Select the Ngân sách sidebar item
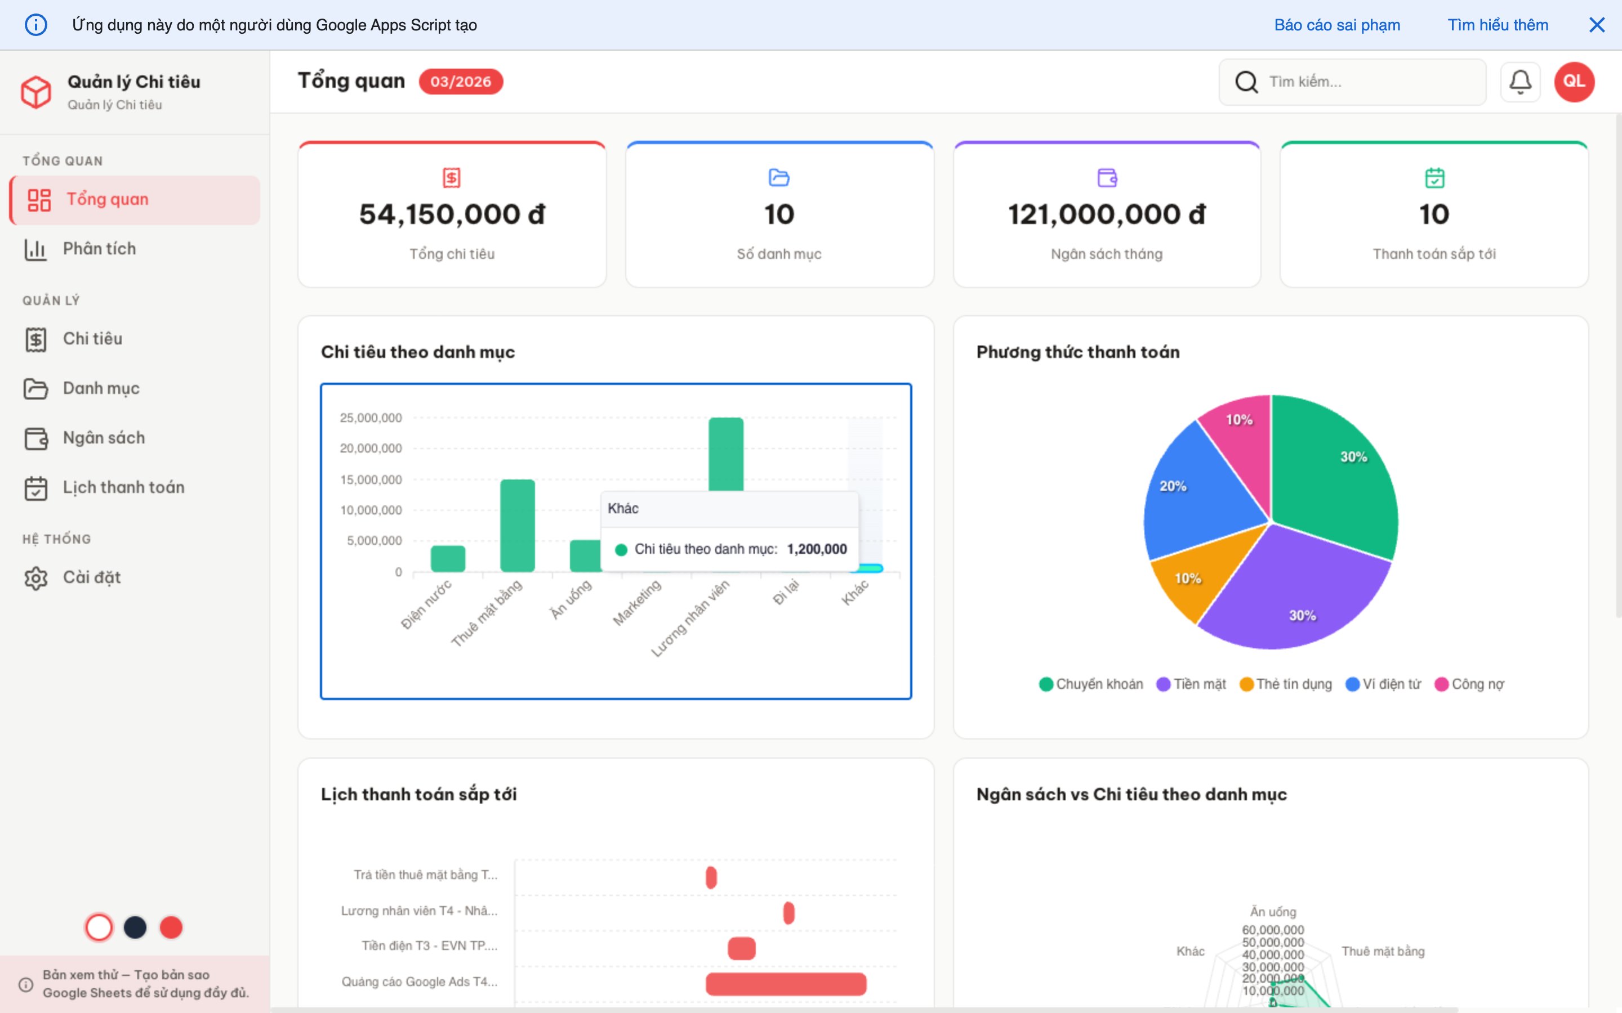Screen dimensions: 1622x1013 tap(104, 437)
